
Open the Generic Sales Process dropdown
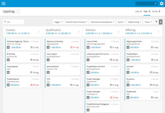(x=76, y=22)
